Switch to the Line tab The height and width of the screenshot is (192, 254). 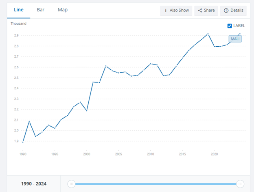pos(18,10)
